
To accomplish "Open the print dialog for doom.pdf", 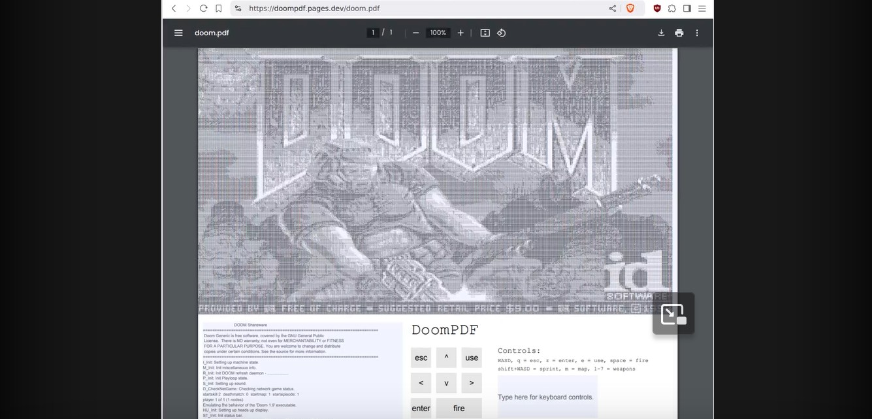I will 679,32.
